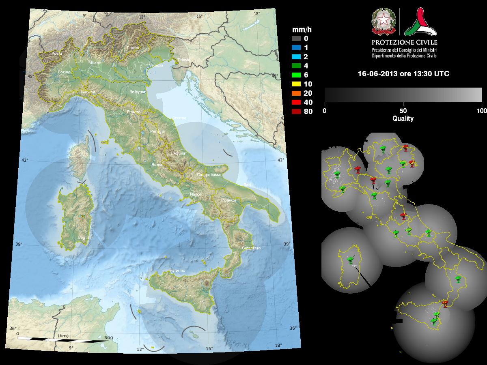Viewport: 487px width, 365px height.
Task: Click the Genova city label
Action: [x=88, y=92]
